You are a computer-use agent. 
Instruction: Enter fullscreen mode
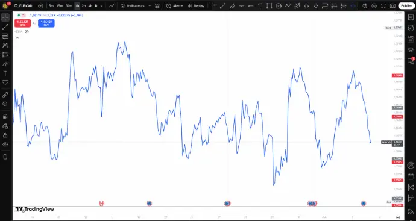coord(383,6)
